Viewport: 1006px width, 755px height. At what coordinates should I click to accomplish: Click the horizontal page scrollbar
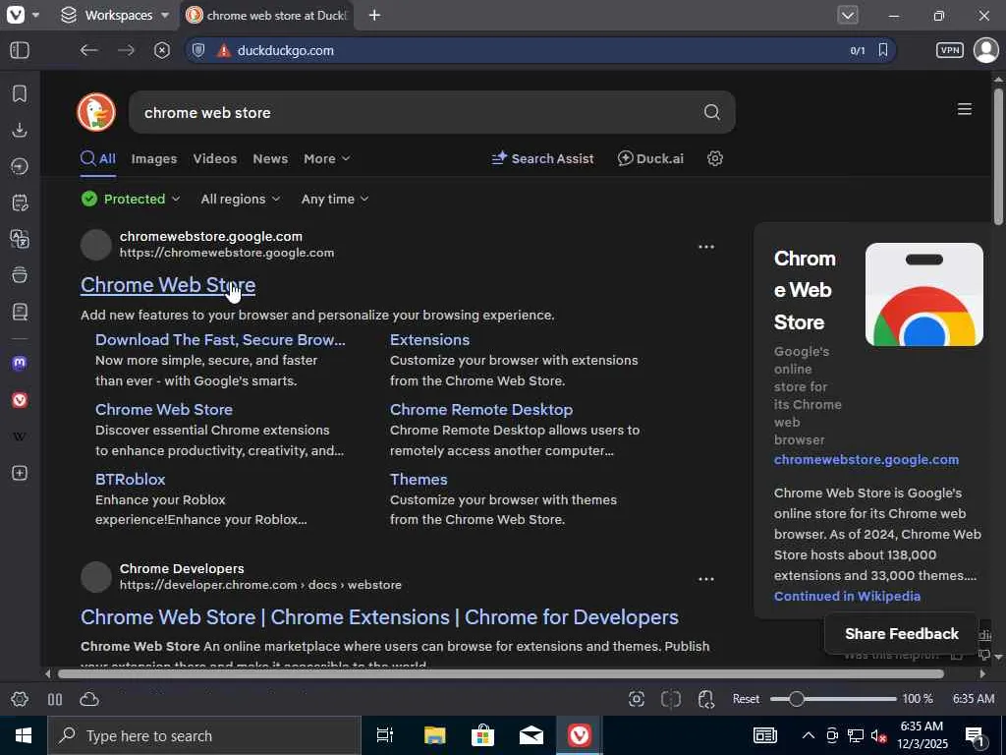click(500, 673)
